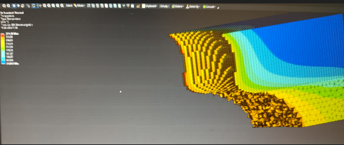Click the first magnifier zoom icon in toolbar
344x145 pixels.
tap(4, 6)
